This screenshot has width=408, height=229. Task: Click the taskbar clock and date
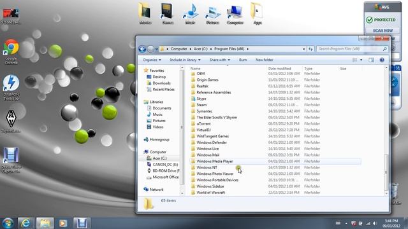391,223
